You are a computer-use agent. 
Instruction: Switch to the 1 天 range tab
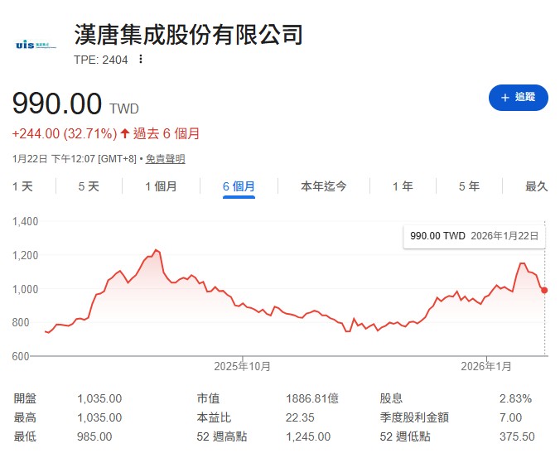pos(22,186)
